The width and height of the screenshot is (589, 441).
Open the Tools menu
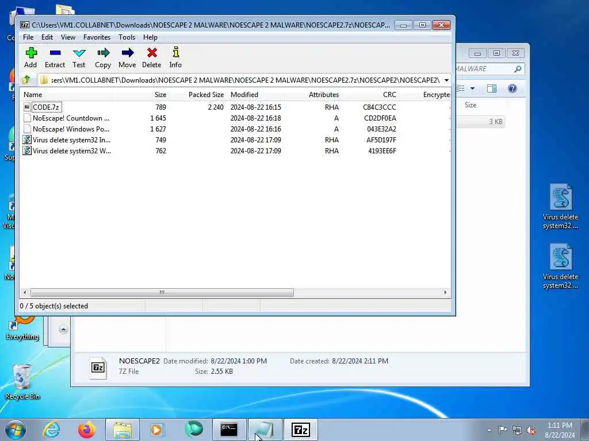pyautogui.click(x=127, y=37)
